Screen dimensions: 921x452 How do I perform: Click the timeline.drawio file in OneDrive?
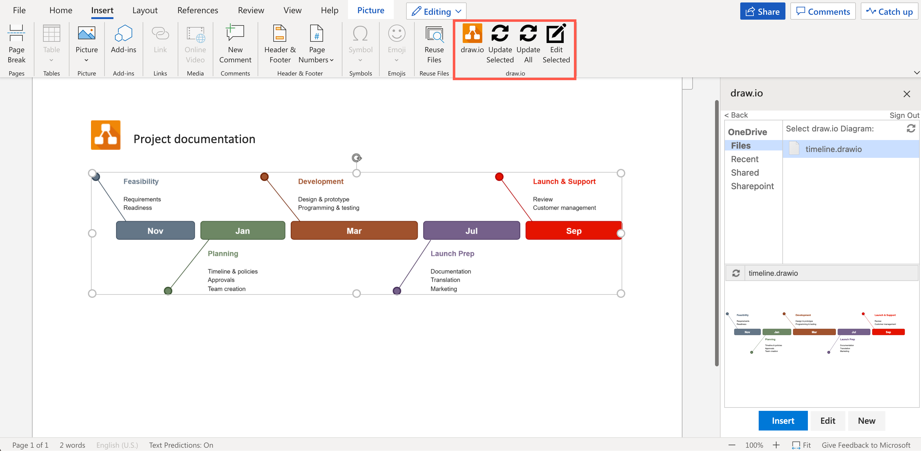(x=832, y=149)
